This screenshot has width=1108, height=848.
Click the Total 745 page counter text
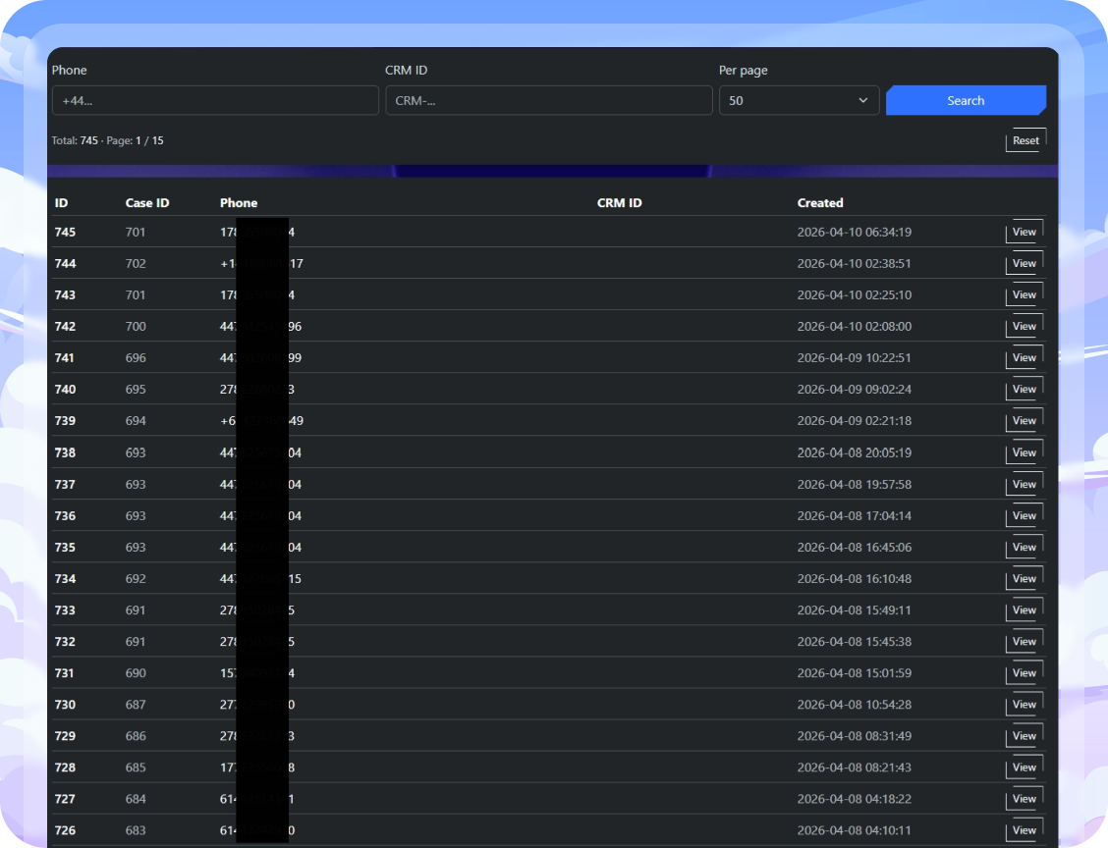click(106, 140)
